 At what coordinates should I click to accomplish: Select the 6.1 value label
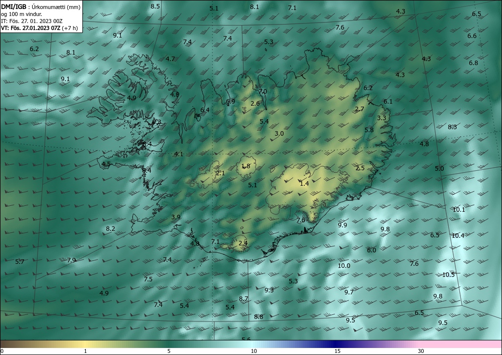(388, 101)
